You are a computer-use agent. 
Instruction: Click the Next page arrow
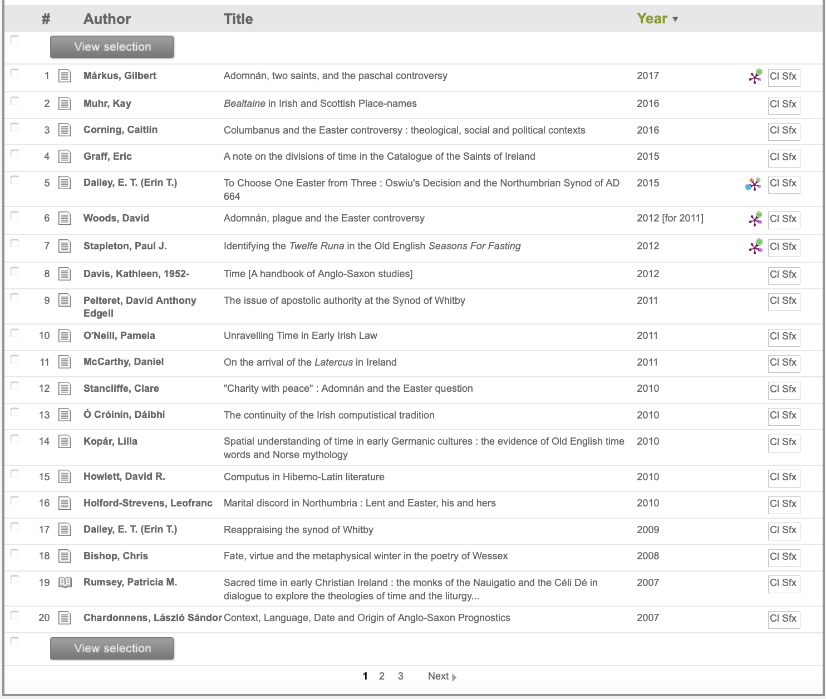coord(454,677)
